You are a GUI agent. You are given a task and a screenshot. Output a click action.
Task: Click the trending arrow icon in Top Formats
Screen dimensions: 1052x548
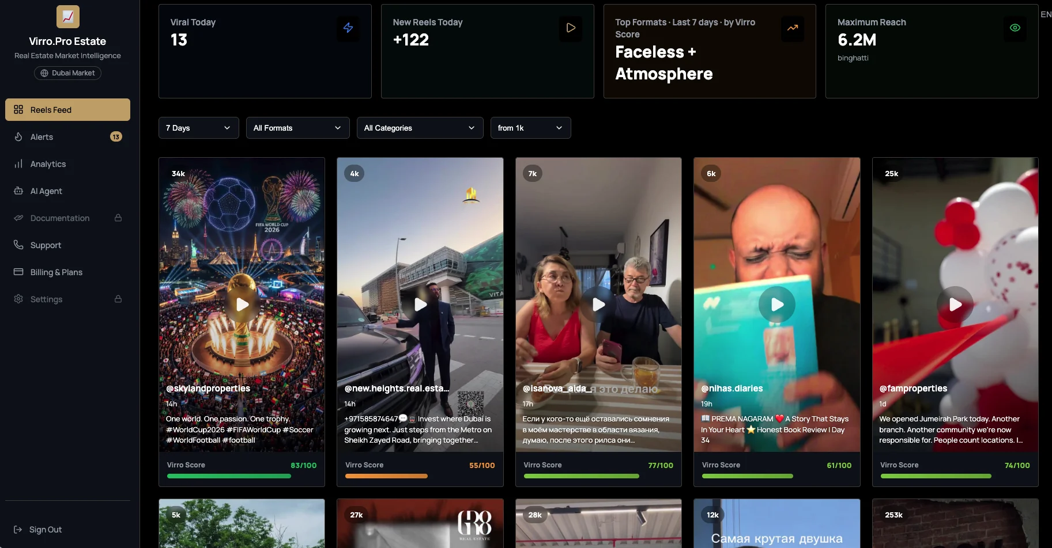(x=793, y=28)
